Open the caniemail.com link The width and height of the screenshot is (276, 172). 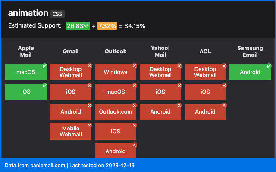[x=47, y=165]
